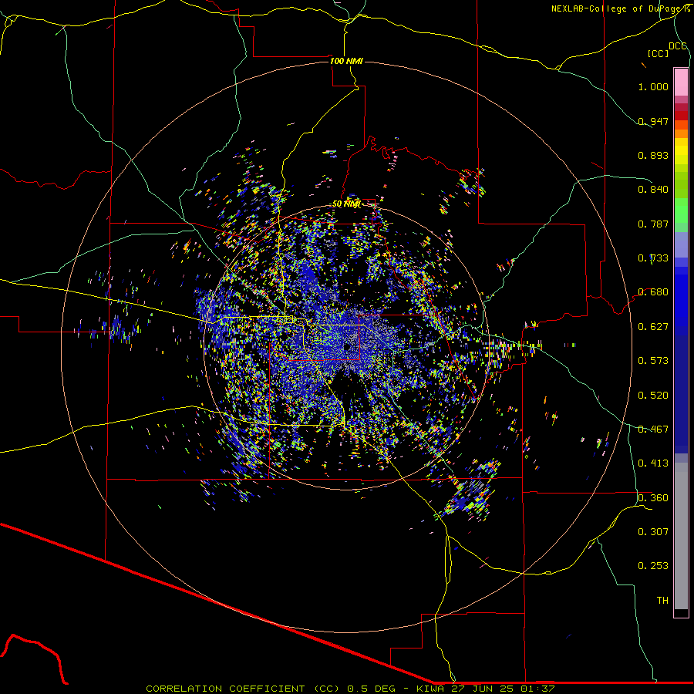Click the DCC label above the color scale
This screenshot has height=694, width=694.
point(678,46)
